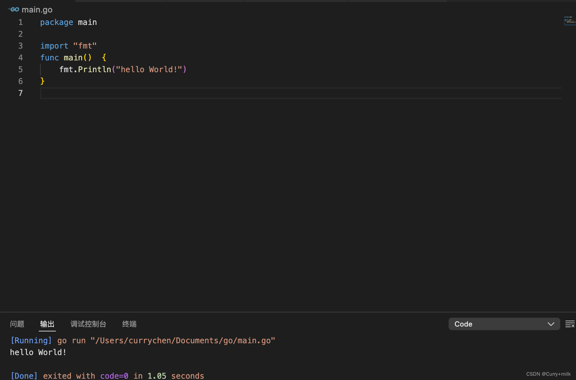The width and height of the screenshot is (576, 380).
Task: Click the closing brace on line 6
Action: (42, 81)
